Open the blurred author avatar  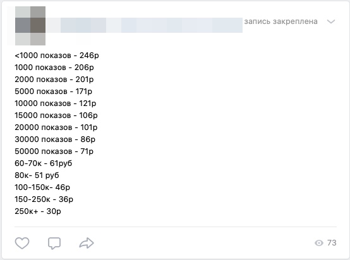coord(30,26)
